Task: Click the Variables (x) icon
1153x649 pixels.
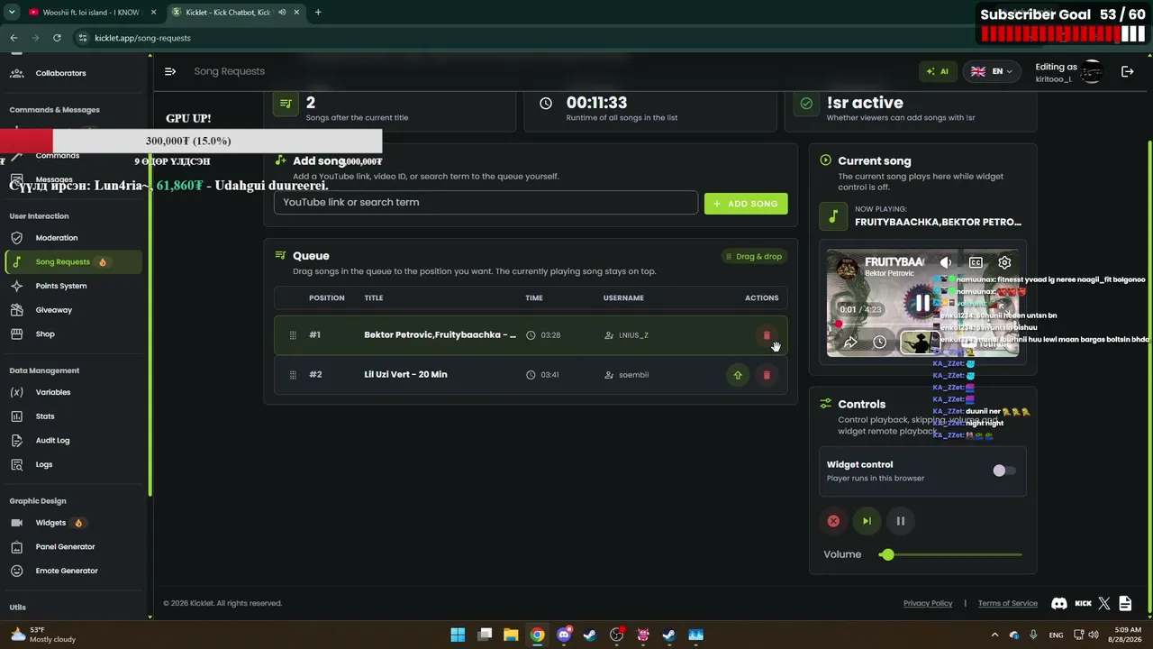Action: [x=16, y=392]
